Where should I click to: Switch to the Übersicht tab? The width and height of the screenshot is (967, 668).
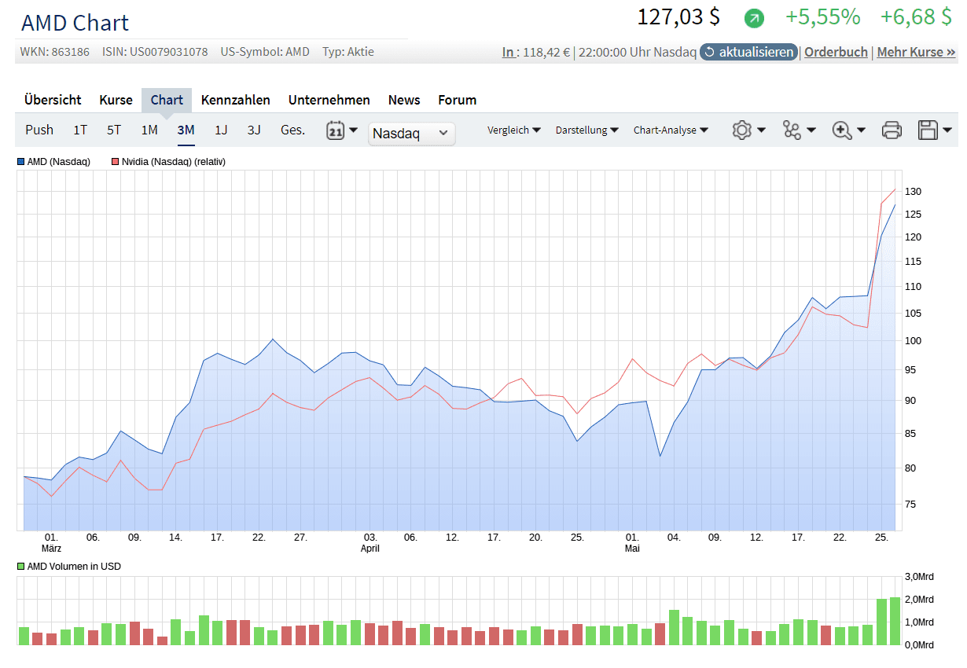point(53,100)
